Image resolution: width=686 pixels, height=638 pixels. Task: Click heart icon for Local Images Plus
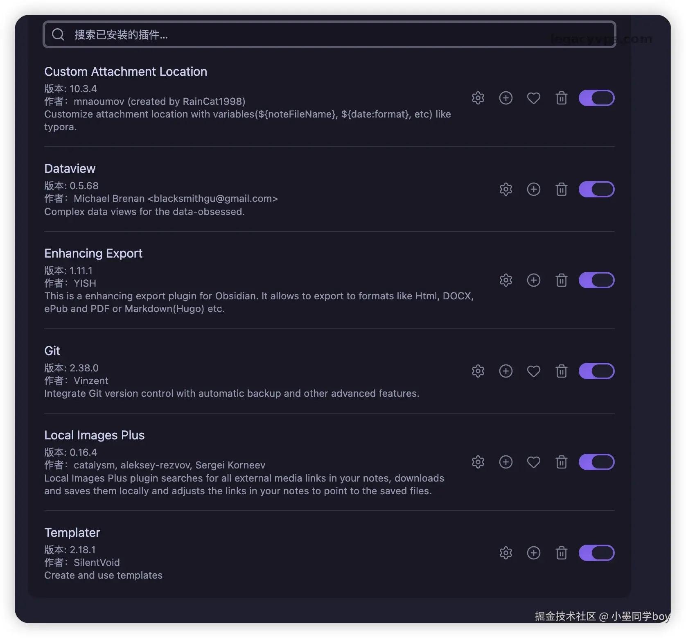(x=533, y=462)
